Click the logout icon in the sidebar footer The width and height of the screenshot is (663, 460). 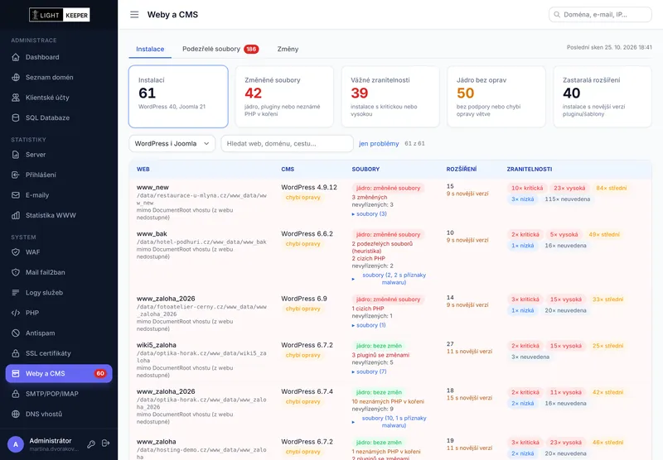pyautogui.click(x=106, y=443)
